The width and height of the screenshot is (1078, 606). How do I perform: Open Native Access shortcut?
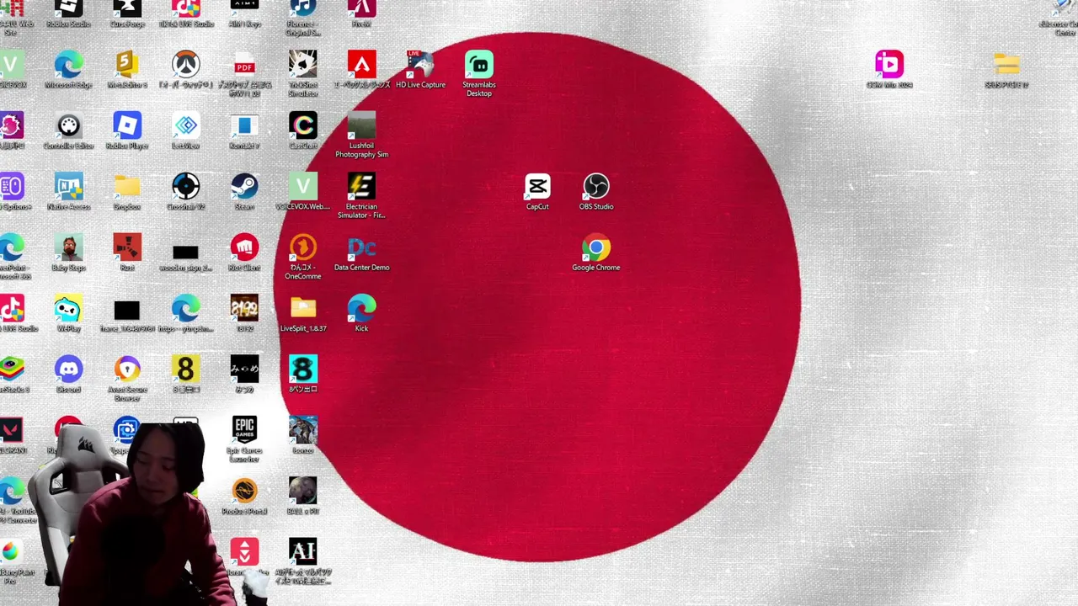pyautogui.click(x=68, y=187)
